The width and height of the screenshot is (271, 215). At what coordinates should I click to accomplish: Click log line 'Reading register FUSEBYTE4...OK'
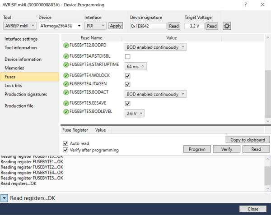(x=32, y=173)
